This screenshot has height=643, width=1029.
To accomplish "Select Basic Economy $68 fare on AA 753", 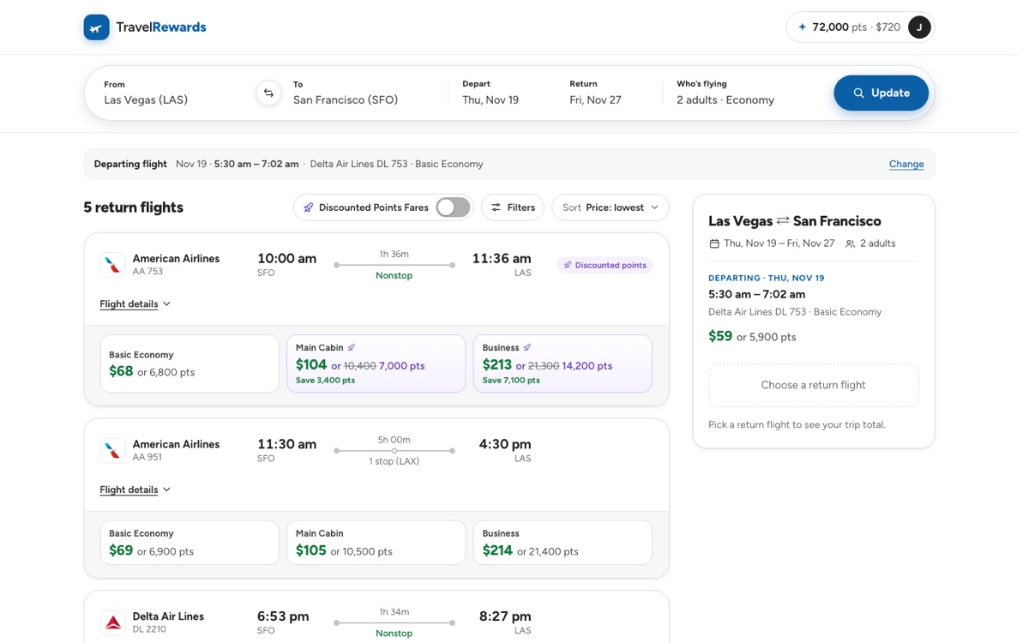I will click(x=190, y=364).
